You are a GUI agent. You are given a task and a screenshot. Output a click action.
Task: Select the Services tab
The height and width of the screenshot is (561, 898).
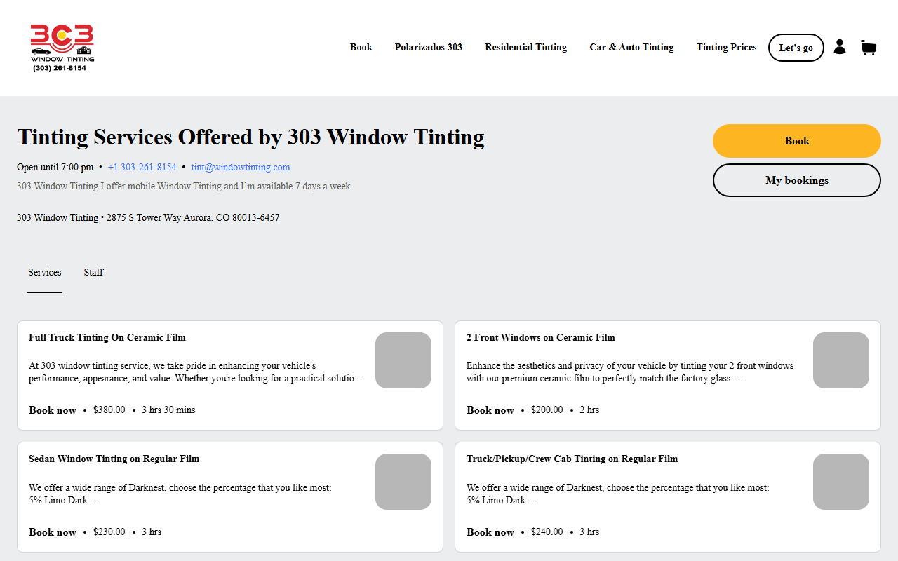pos(45,272)
